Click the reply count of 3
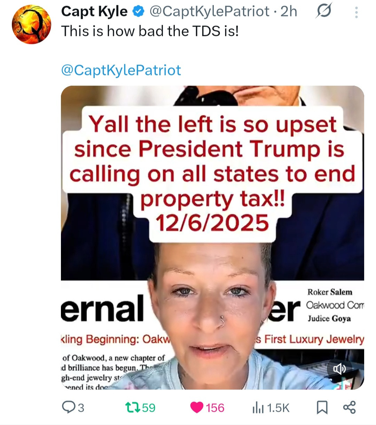 [x=81, y=408]
